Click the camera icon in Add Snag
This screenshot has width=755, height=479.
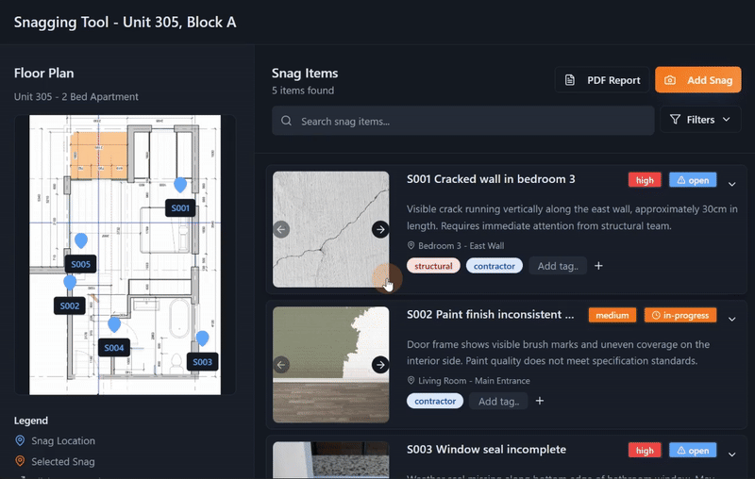click(670, 80)
